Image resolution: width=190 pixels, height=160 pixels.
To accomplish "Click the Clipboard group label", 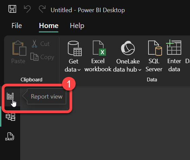I will 31,80.
